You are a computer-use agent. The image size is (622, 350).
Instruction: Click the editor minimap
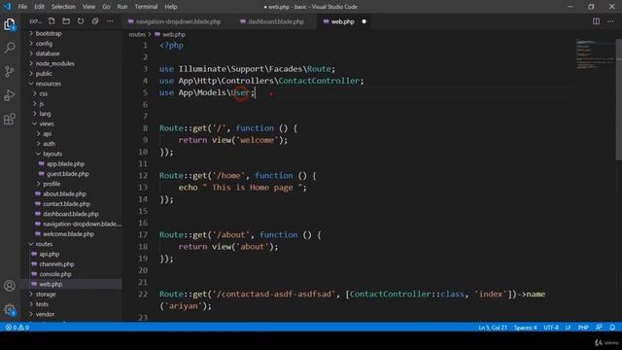(x=595, y=54)
